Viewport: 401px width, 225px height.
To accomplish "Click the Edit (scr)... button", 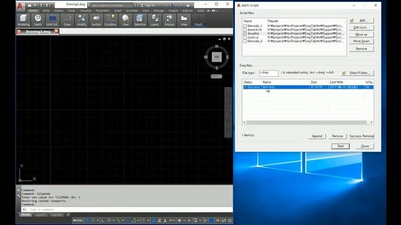I will (362, 27).
